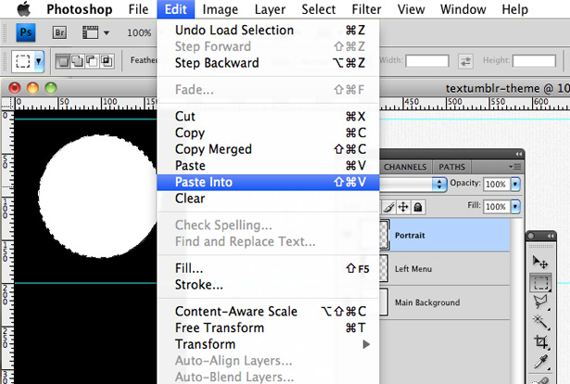The image size is (570, 384).
Task: Select the Subtract from selection mode icon
Action: tap(92, 61)
